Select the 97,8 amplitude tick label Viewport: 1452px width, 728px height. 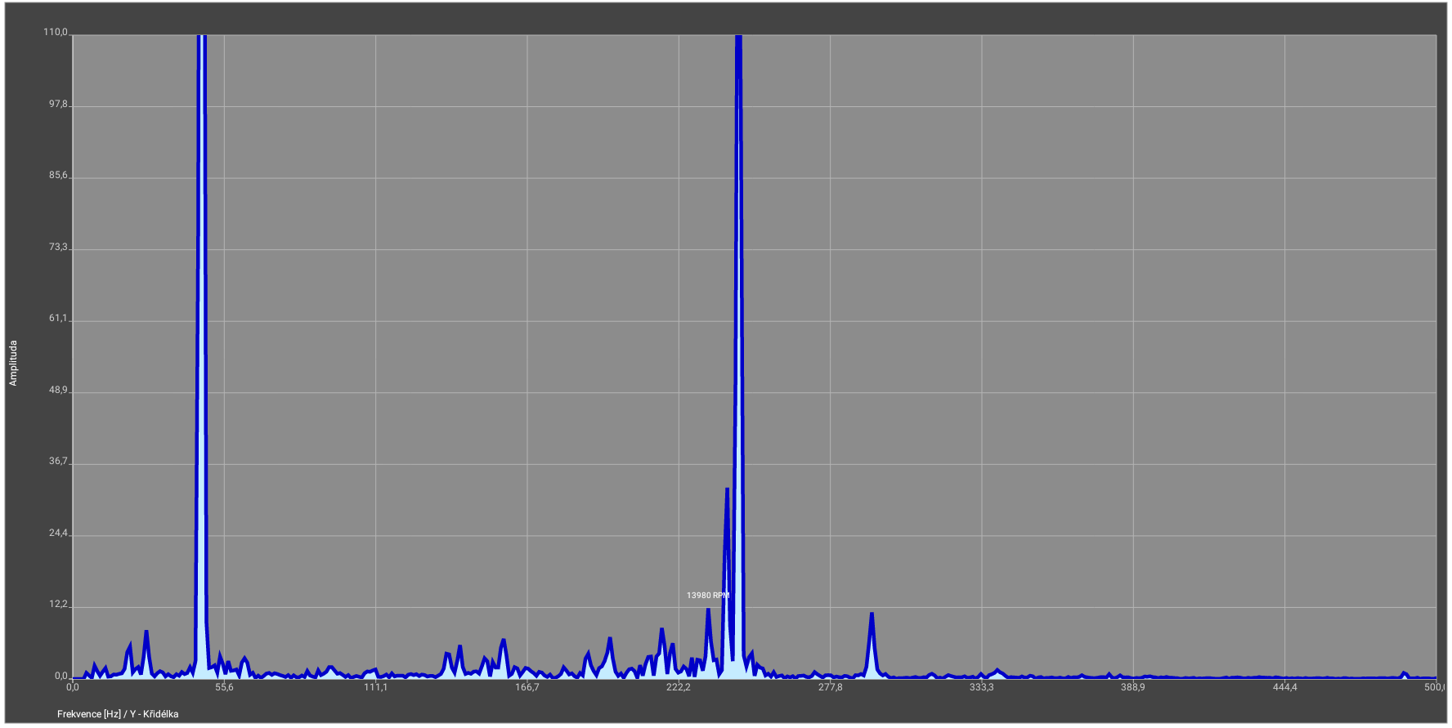[x=58, y=105]
